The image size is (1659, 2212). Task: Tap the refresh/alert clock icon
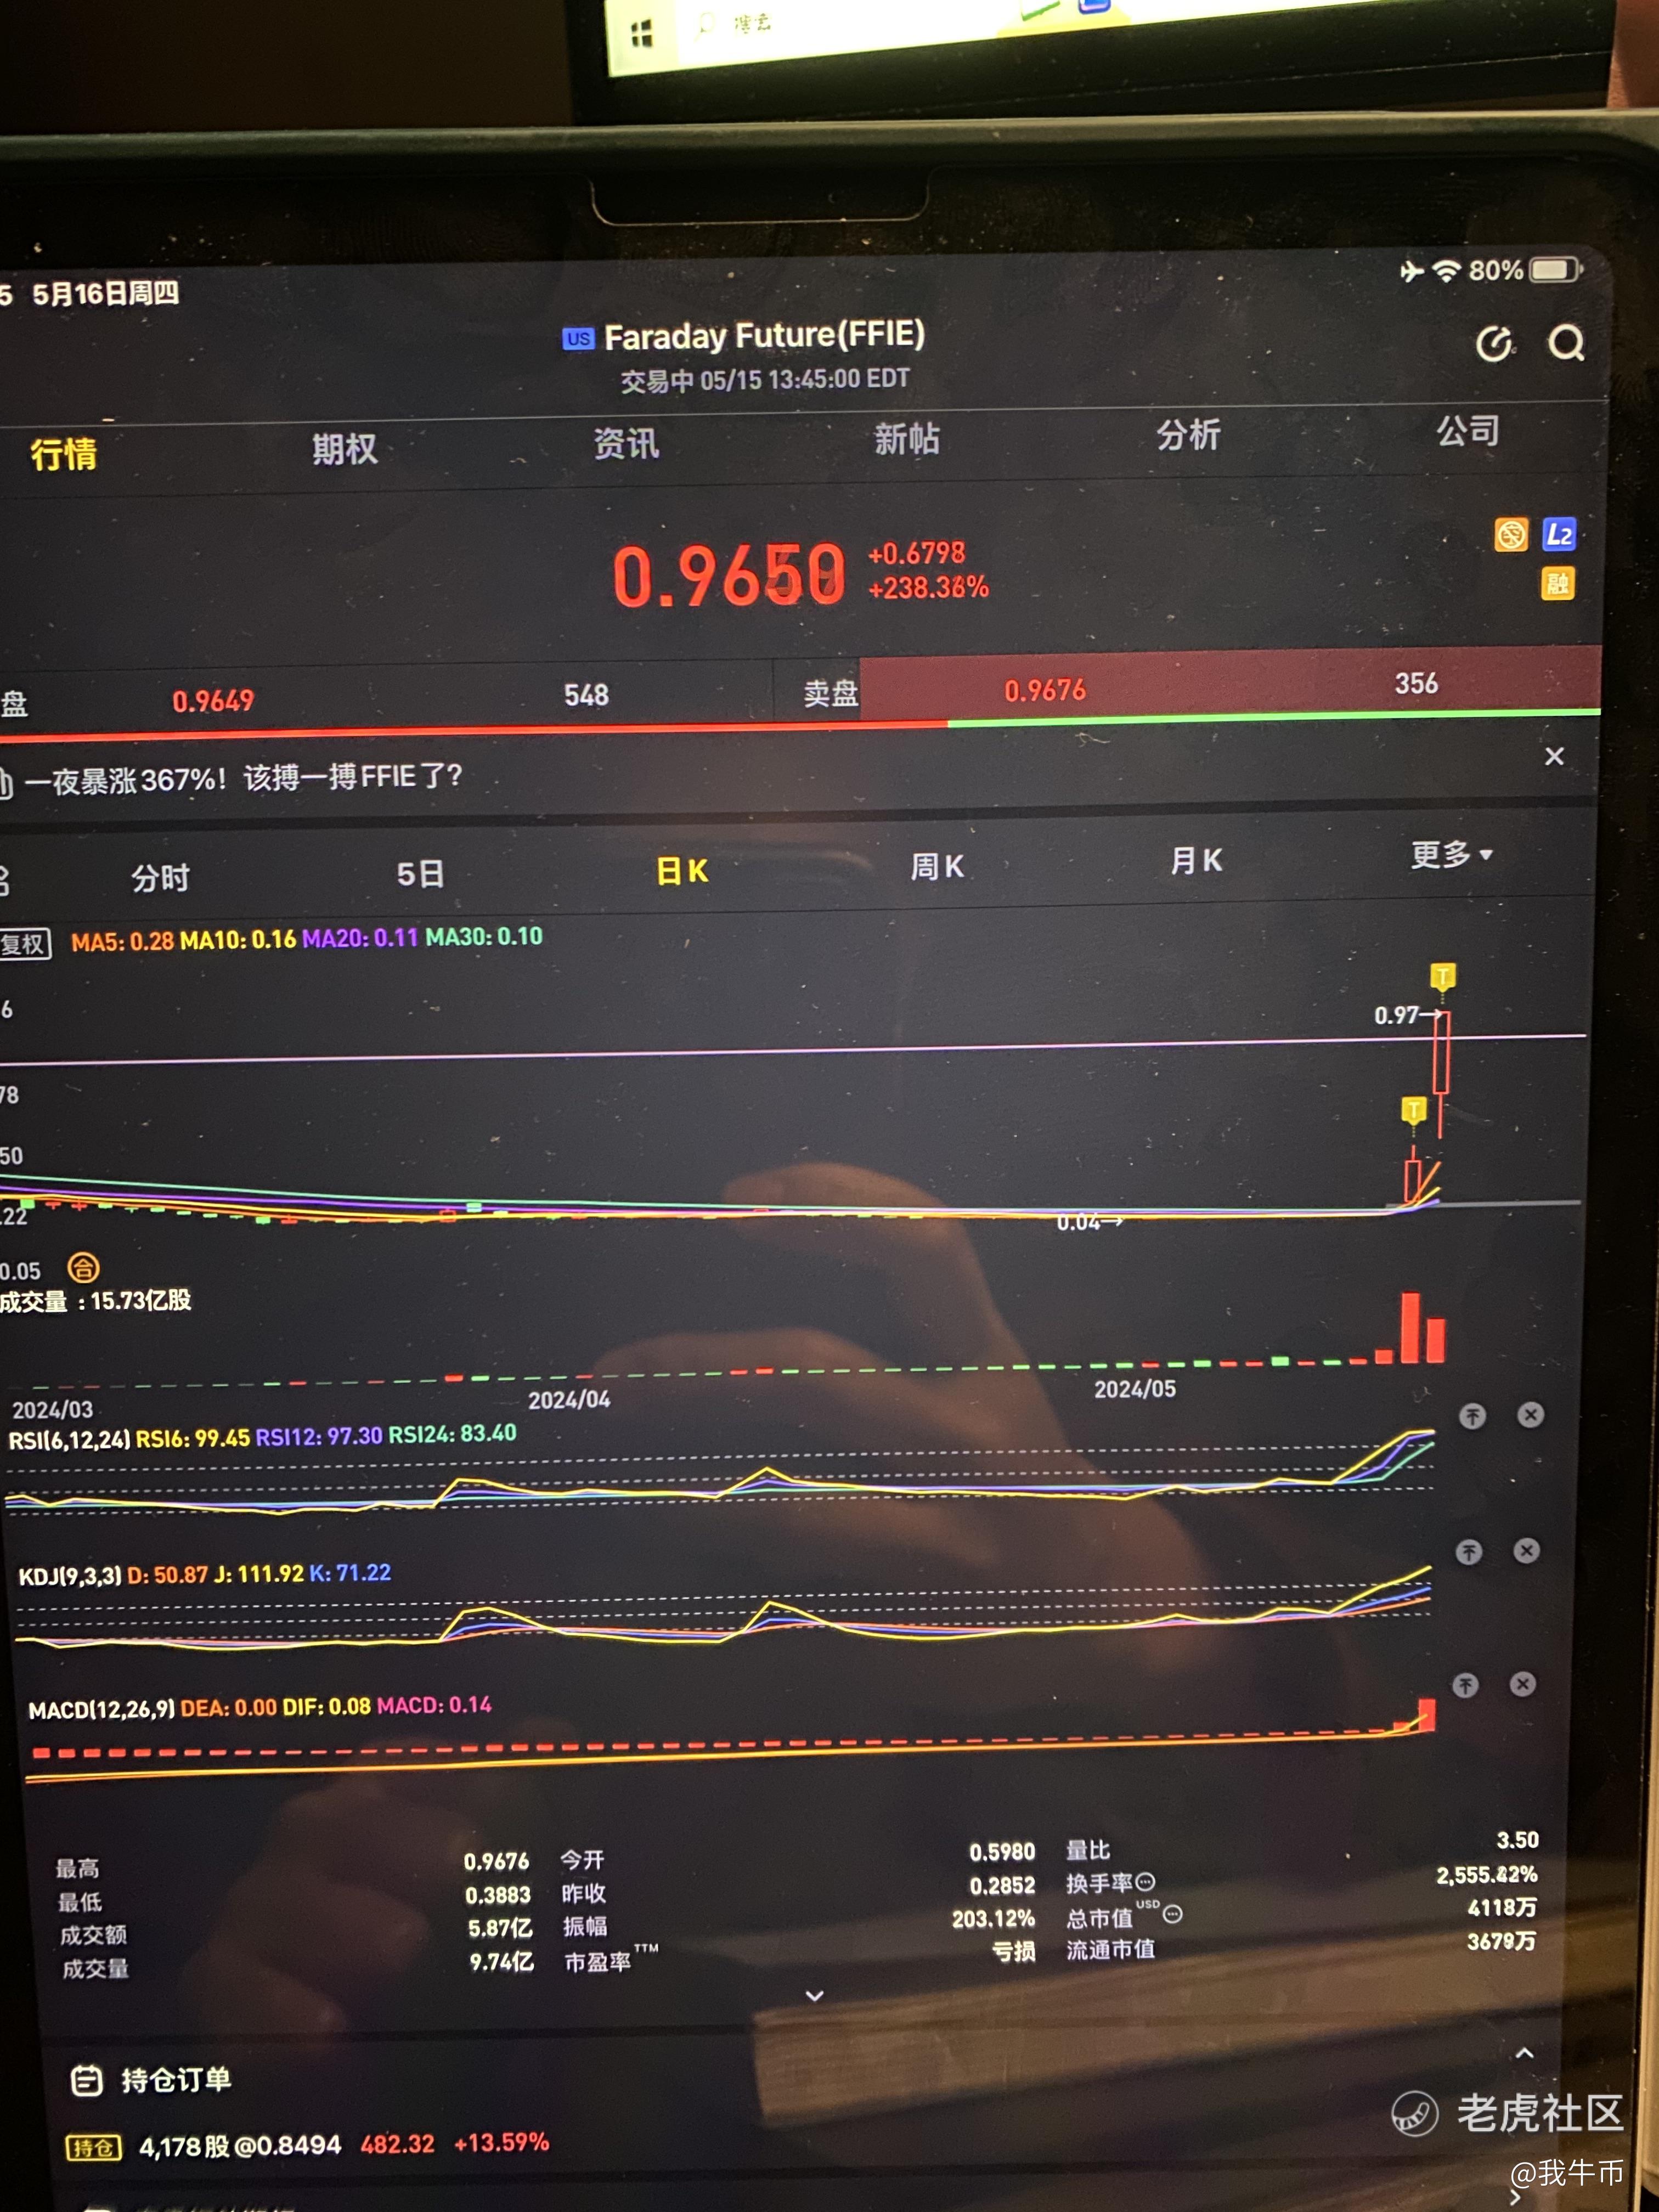point(1495,344)
